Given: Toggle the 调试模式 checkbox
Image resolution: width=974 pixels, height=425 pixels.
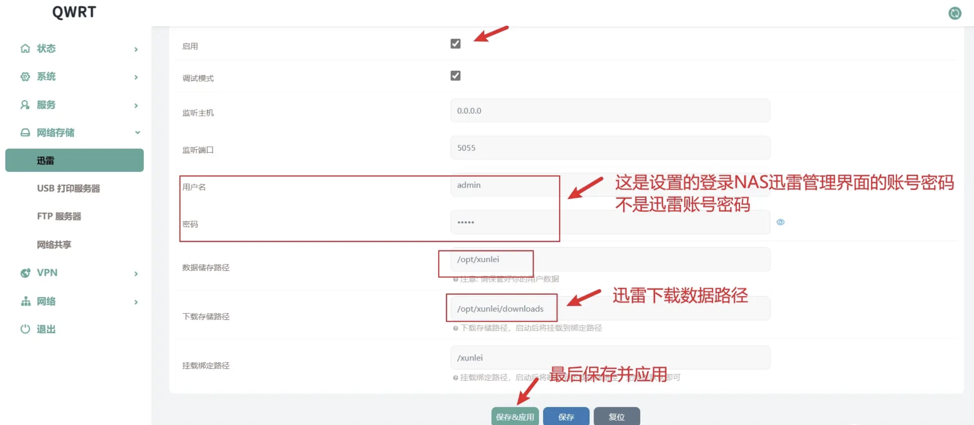Looking at the screenshot, I should [x=455, y=76].
